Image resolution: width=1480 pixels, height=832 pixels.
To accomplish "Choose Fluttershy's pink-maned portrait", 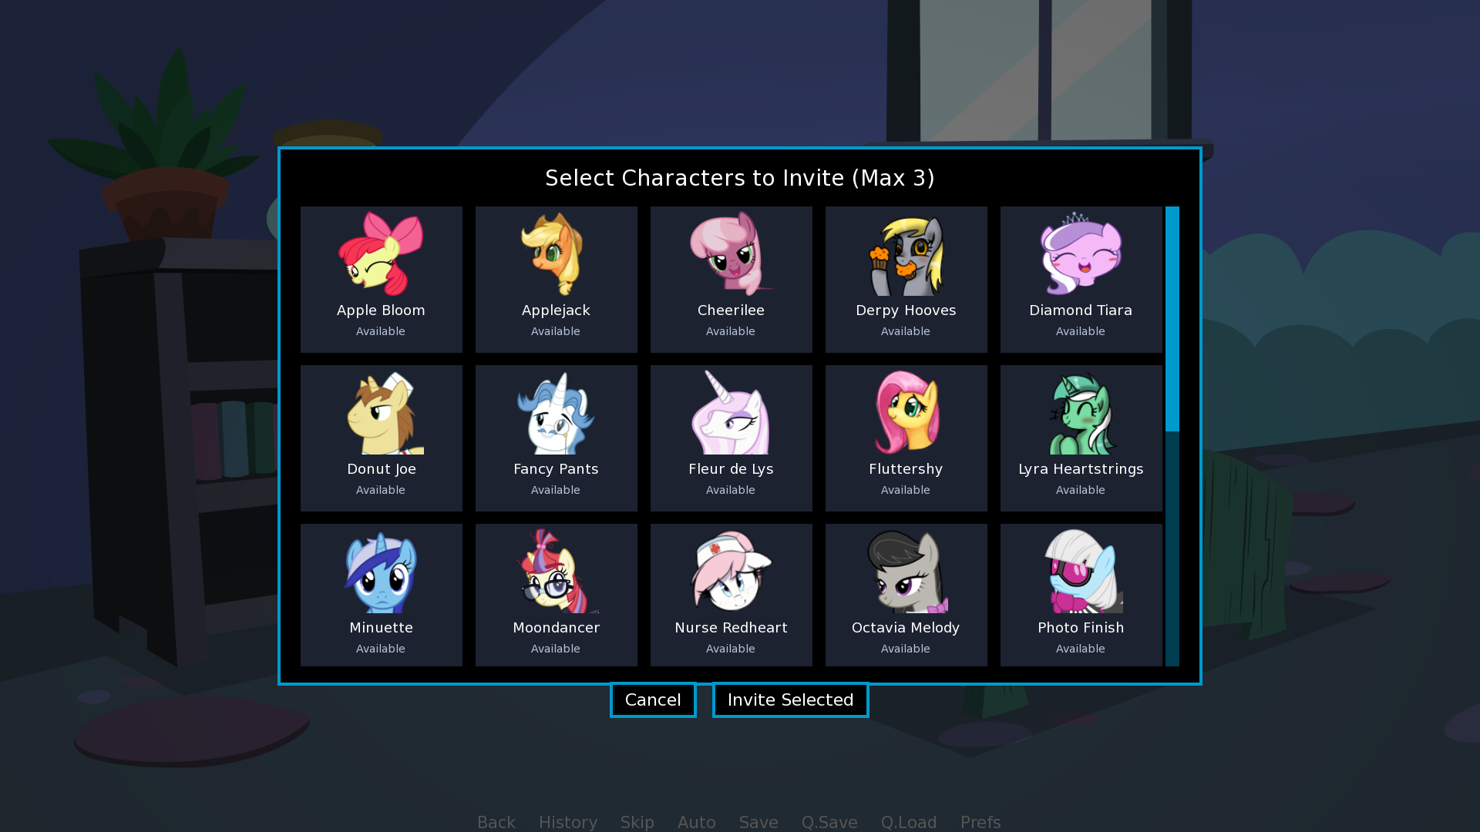I will coord(906,412).
